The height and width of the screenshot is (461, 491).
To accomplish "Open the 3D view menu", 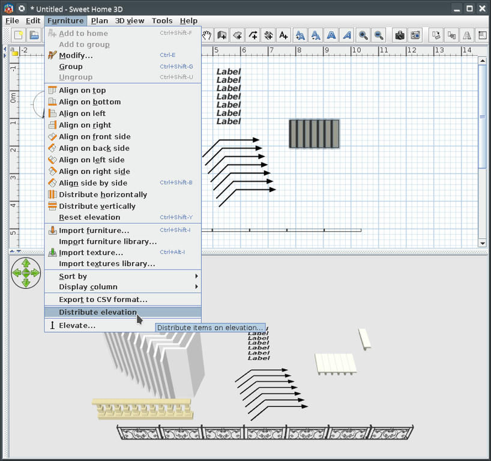I will coord(129,21).
